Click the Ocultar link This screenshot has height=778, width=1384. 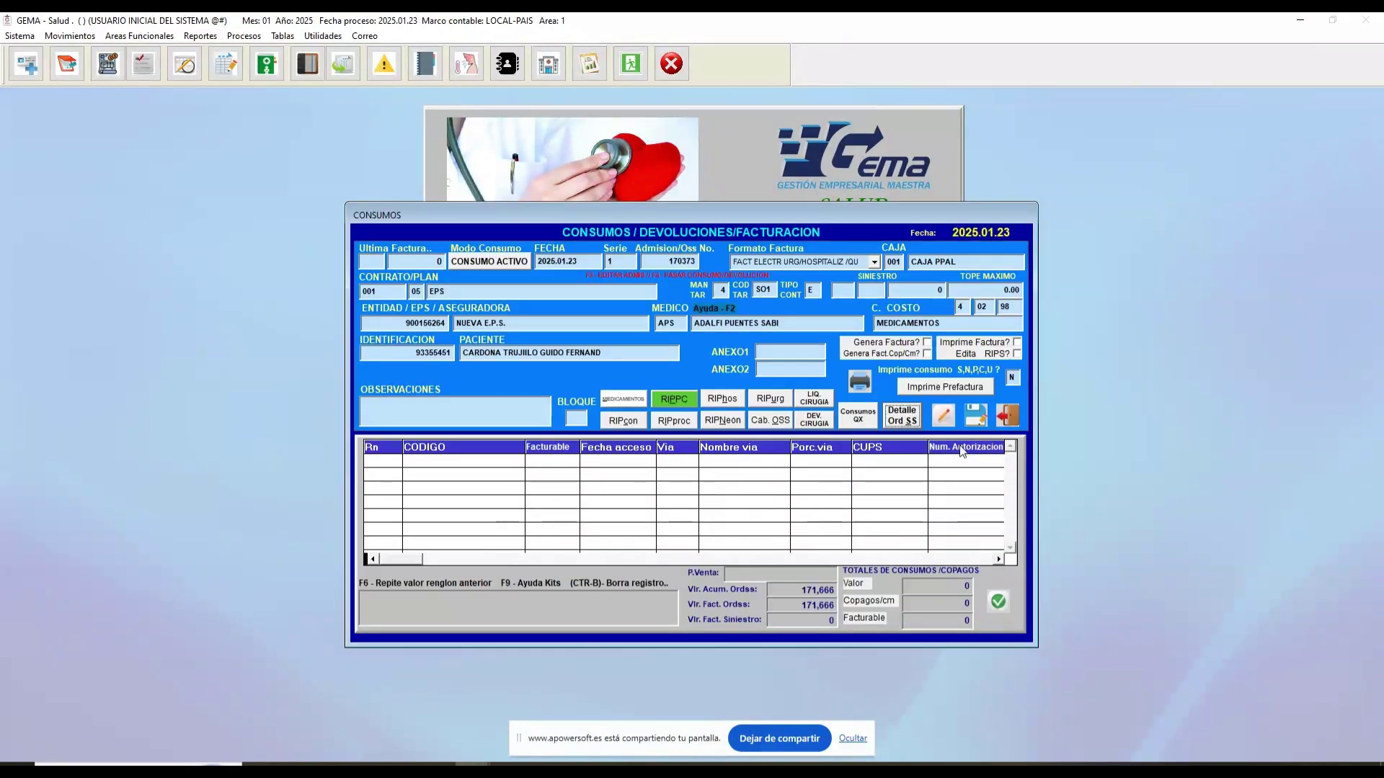(x=853, y=738)
